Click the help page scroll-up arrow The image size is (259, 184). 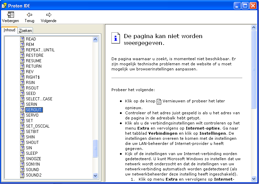point(254,27)
